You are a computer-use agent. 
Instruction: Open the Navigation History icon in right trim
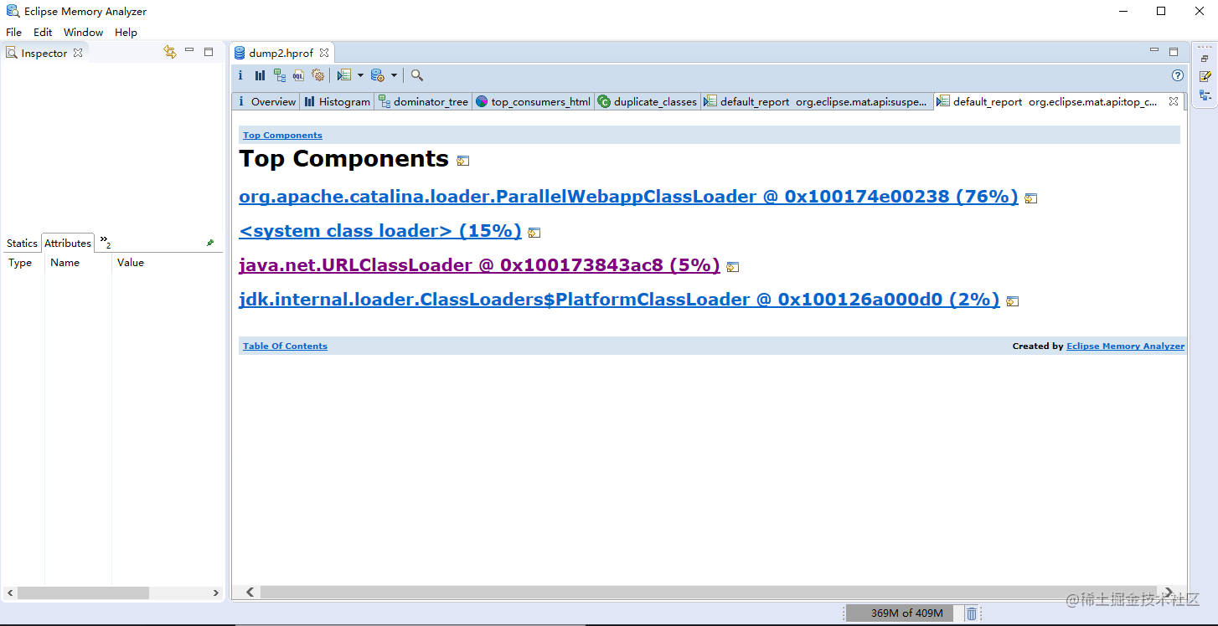1205,95
